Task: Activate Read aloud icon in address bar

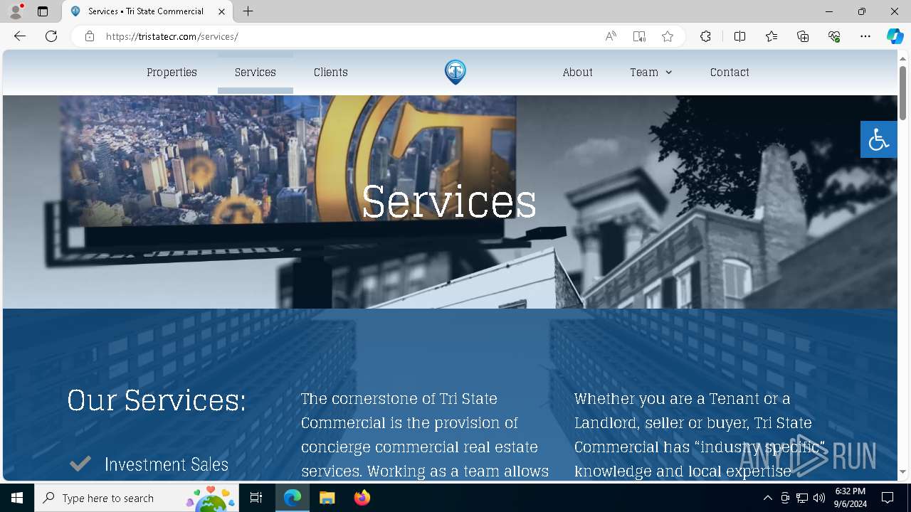Action: click(611, 36)
